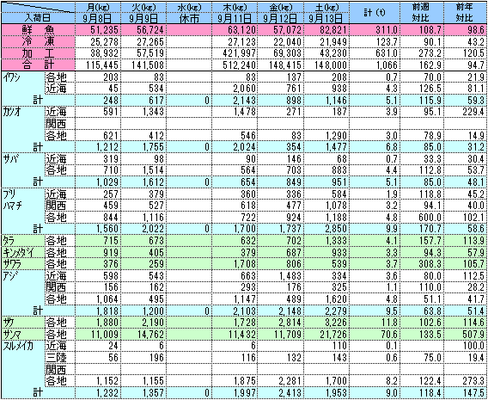Screen dimensions: 488x400
Task: Click the 月(kg) column header
Action: 98,8
